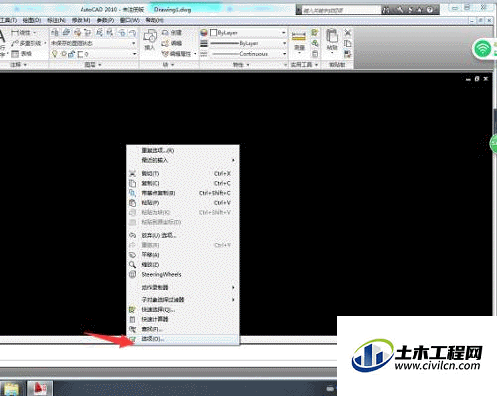Click the copy icon in clipboard panel
The height and width of the screenshot is (396, 497).
(348, 43)
